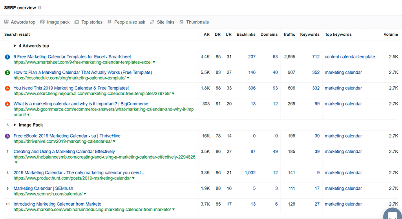Expand the 4 Adwords top row

(15, 46)
